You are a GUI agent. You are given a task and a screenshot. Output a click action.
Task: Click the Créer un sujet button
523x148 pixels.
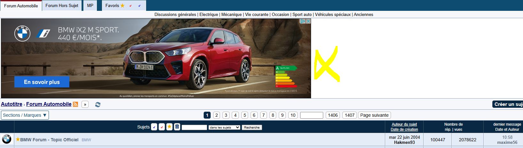[508, 104]
